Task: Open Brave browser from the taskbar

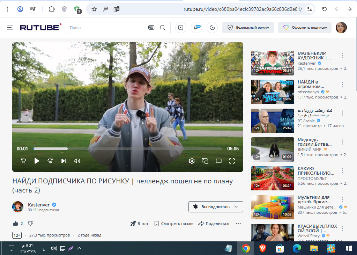Action: tap(262, 248)
